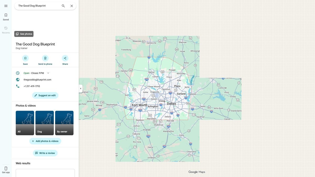Image resolution: width=315 pixels, height=177 pixels.
Task: Click the clock hours icon
Action: click(18, 73)
